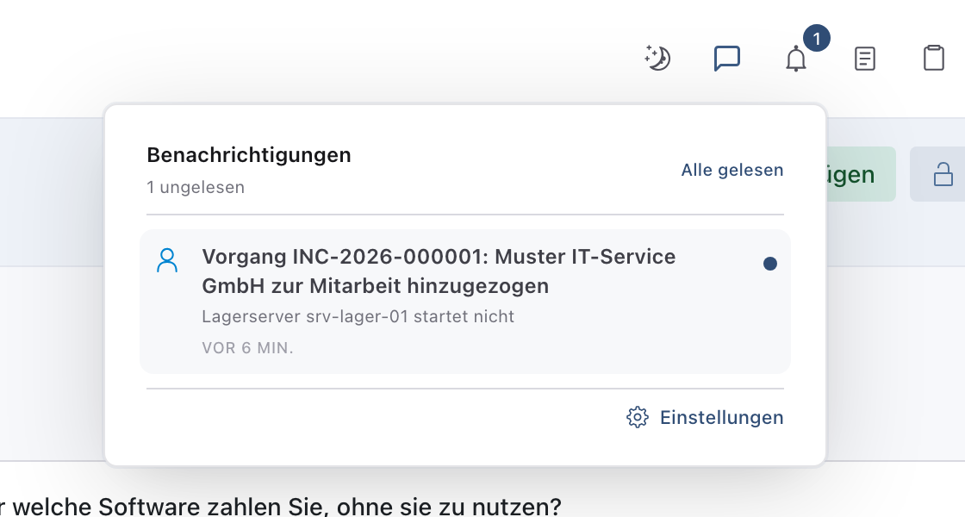
Task: Open the chat messages icon
Action: pos(727,59)
